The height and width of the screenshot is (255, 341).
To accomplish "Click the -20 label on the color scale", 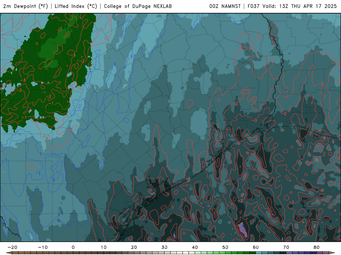I will [12, 247].
